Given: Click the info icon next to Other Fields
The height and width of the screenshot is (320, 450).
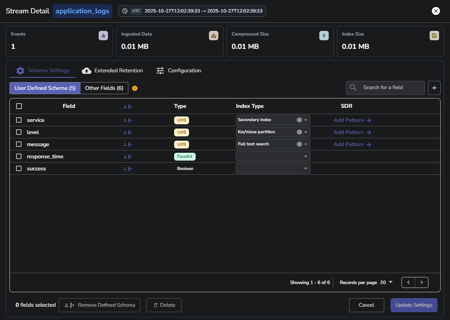Looking at the screenshot, I should (x=135, y=88).
